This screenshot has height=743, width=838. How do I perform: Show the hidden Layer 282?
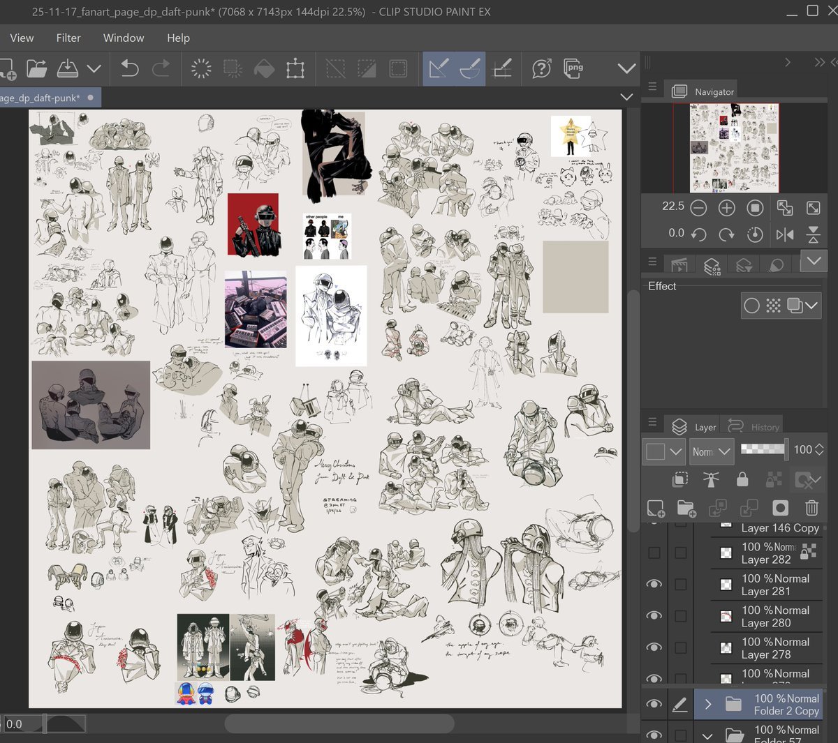coord(654,553)
